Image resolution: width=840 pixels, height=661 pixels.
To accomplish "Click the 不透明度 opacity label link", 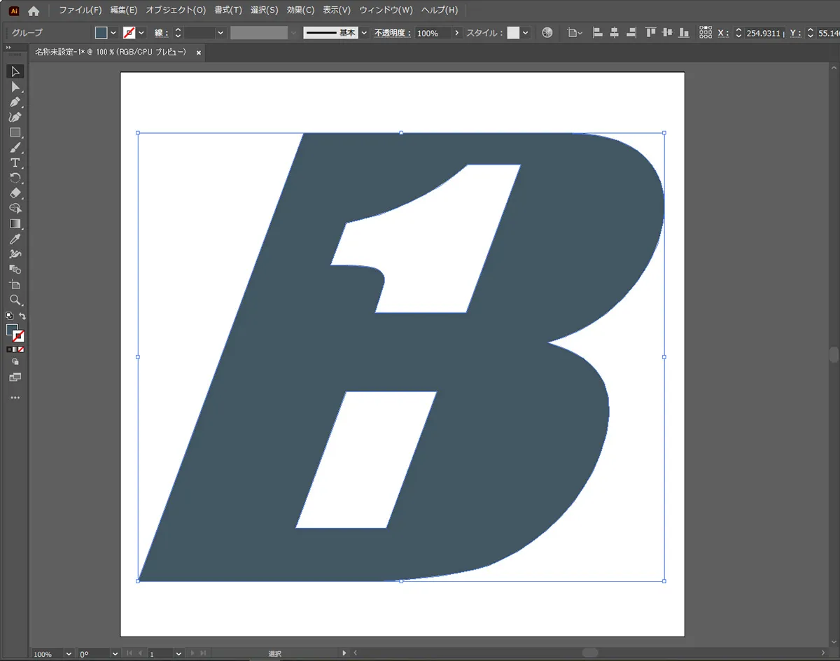I will point(393,33).
